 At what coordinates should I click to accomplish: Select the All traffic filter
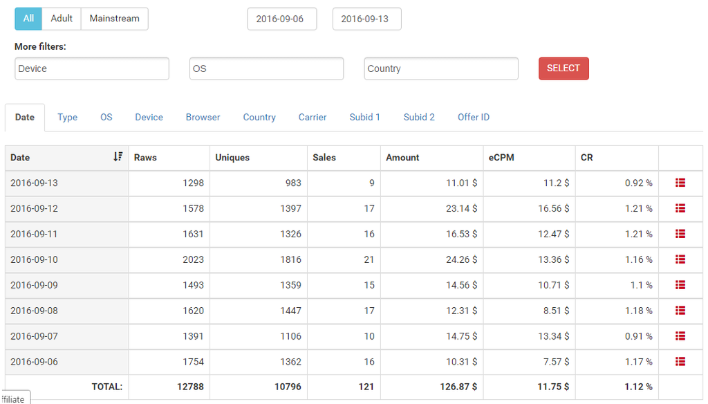(28, 19)
